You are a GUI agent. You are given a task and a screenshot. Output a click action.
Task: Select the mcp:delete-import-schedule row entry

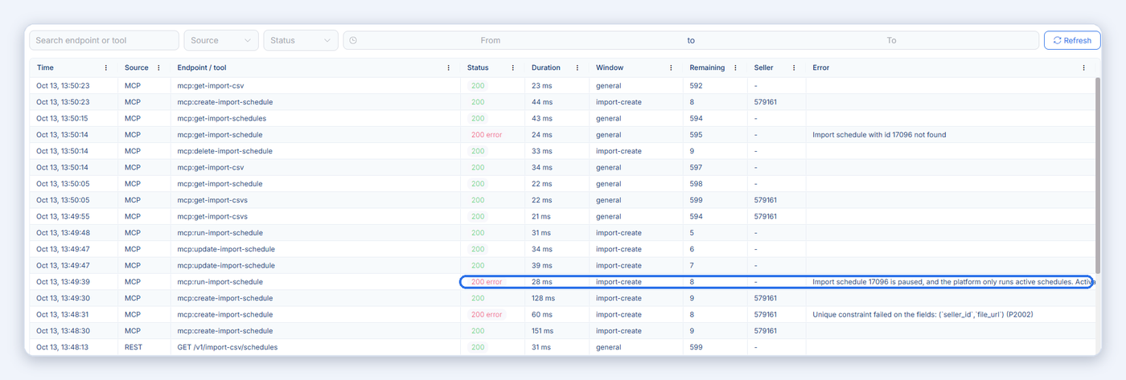tap(224, 151)
